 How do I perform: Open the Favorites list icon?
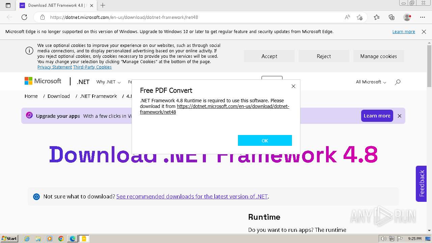[377, 17]
